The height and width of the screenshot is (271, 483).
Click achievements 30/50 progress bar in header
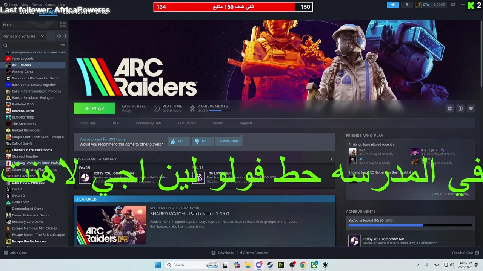(218, 111)
